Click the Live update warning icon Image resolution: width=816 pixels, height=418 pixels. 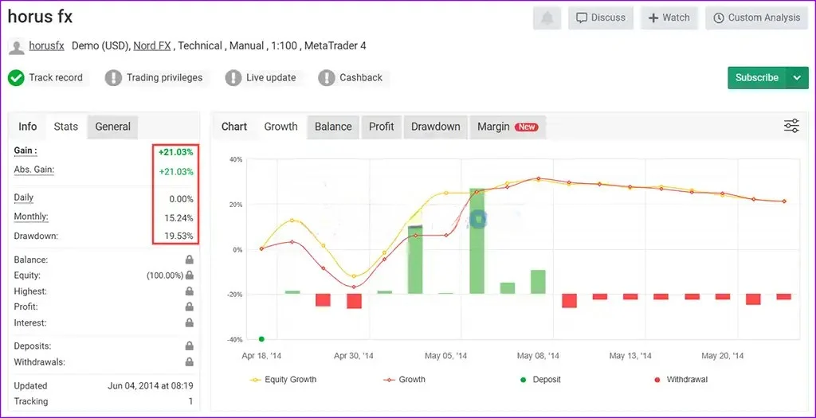coord(233,78)
